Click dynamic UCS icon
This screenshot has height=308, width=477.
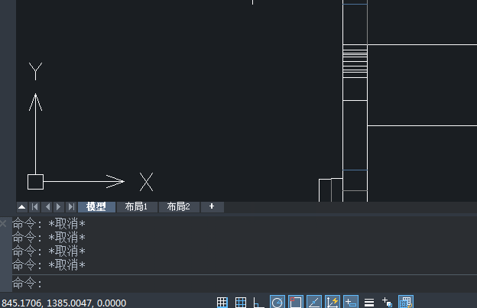pos(333,303)
